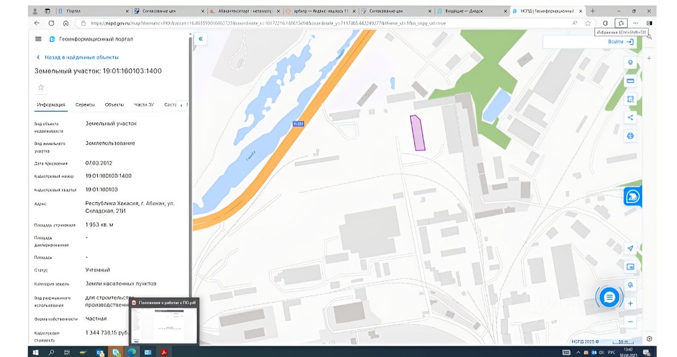
Task: Switch to the 'Дидоск' browser tab
Action: (x=472, y=11)
